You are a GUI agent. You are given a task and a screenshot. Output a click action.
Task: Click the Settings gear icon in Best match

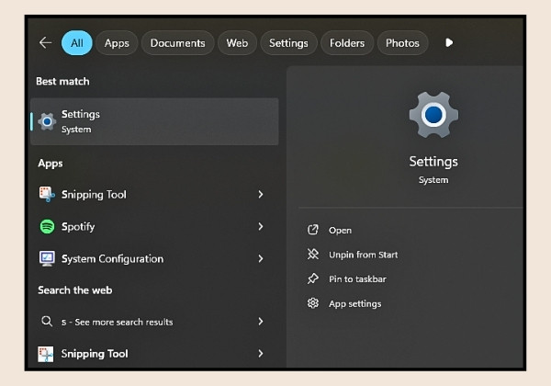47,121
